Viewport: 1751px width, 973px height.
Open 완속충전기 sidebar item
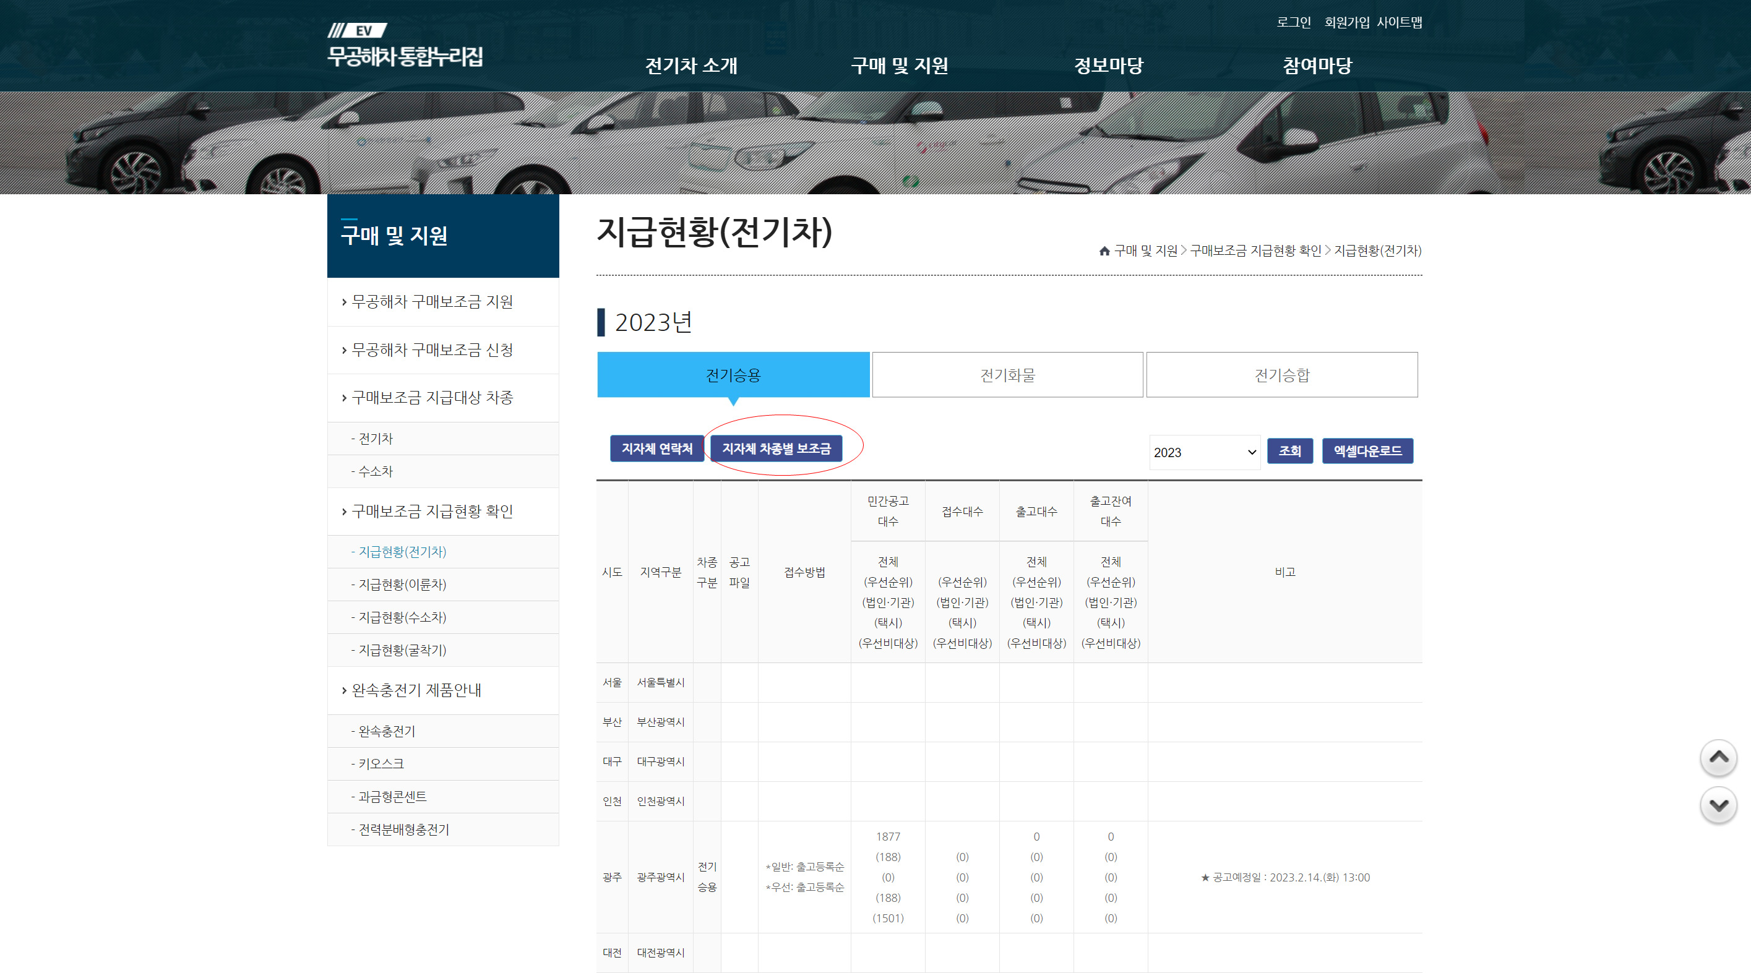[x=443, y=731]
